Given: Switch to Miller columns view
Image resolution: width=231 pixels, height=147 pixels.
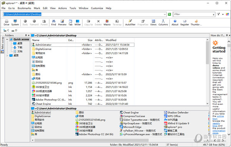Looking at the screenshot, I should pos(77,23).
